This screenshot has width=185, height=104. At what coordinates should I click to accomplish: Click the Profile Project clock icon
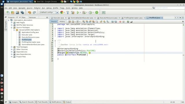coord(90,12)
